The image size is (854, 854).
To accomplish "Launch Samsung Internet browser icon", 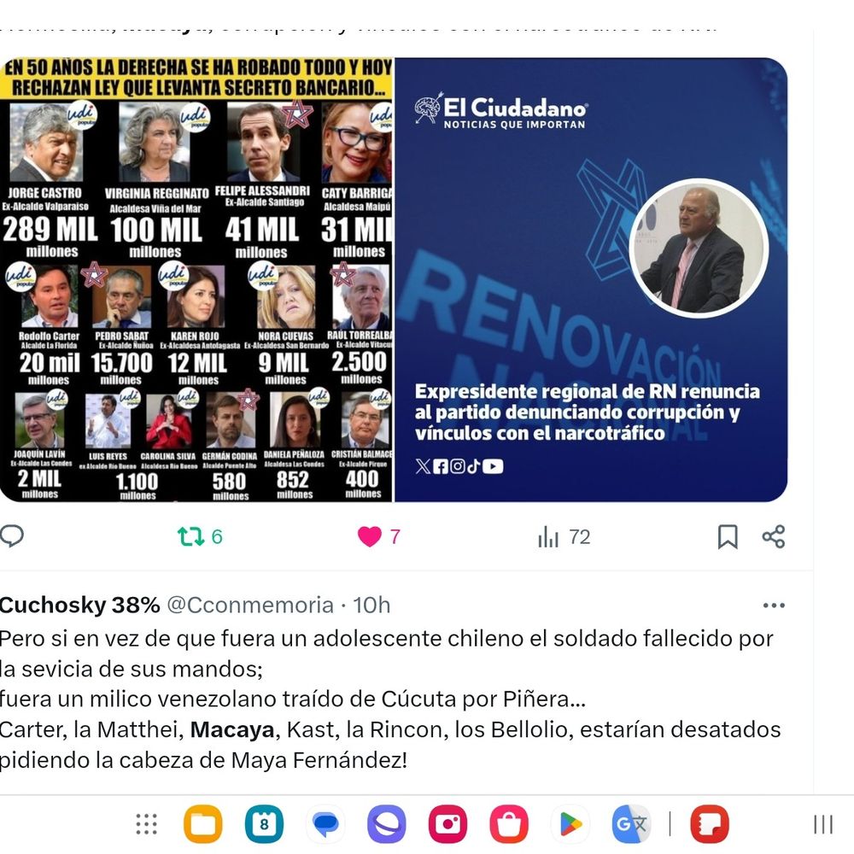I will [x=387, y=824].
